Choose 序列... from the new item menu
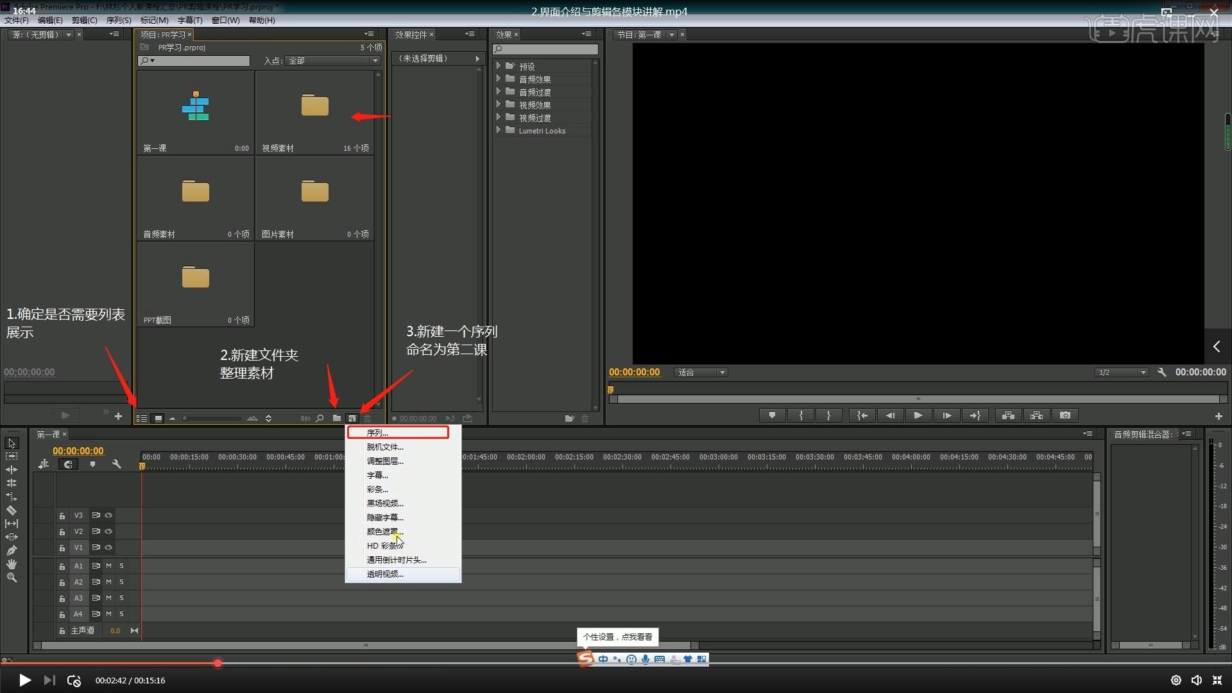The image size is (1232, 693). click(398, 433)
